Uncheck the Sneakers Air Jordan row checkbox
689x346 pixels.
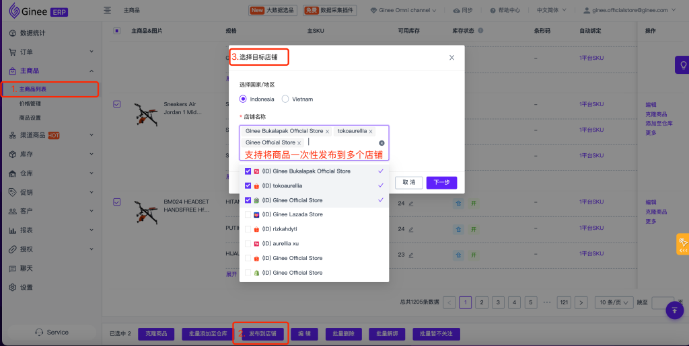tap(117, 104)
